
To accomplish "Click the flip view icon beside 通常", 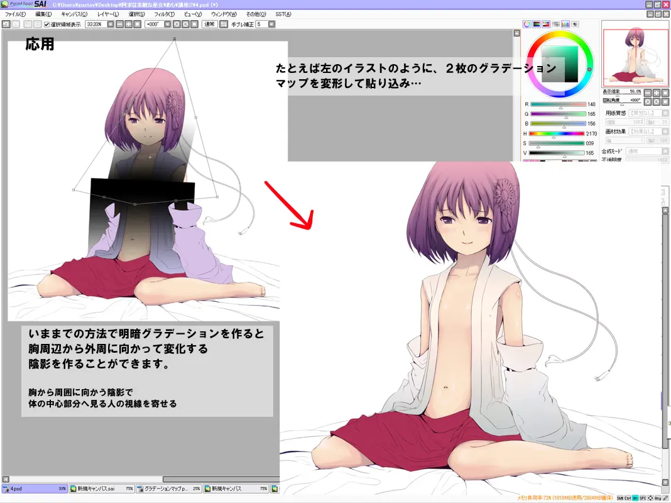I will [224, 25].
